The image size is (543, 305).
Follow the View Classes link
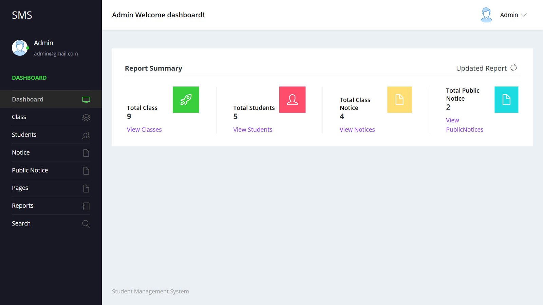(144, 129)
